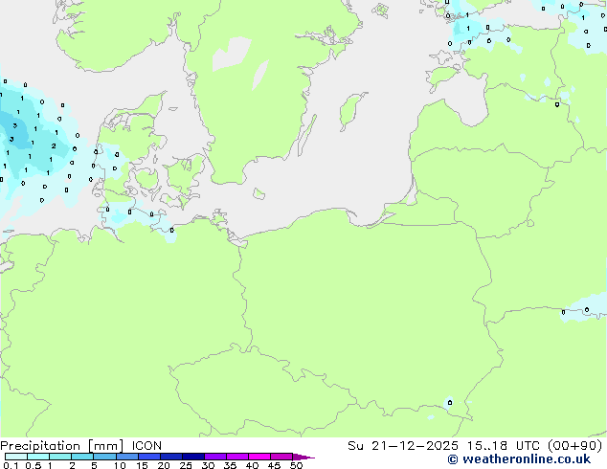Select the lightest legend swatch between 0.1 and 0.5
The image size is (607, 469).
click(x=16, y=457)
